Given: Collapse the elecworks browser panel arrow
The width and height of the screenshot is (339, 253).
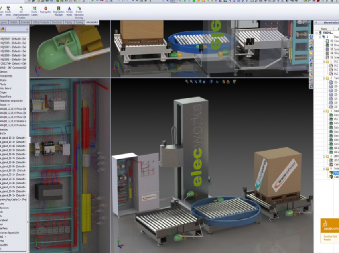Looking at the screenshot, I should [316, 22].
